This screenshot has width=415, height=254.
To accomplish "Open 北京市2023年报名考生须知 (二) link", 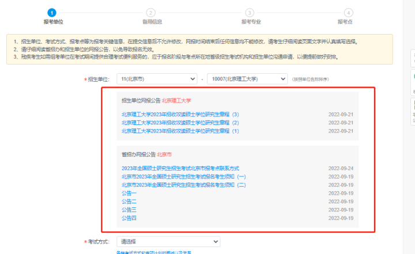I will click(184, 185).
